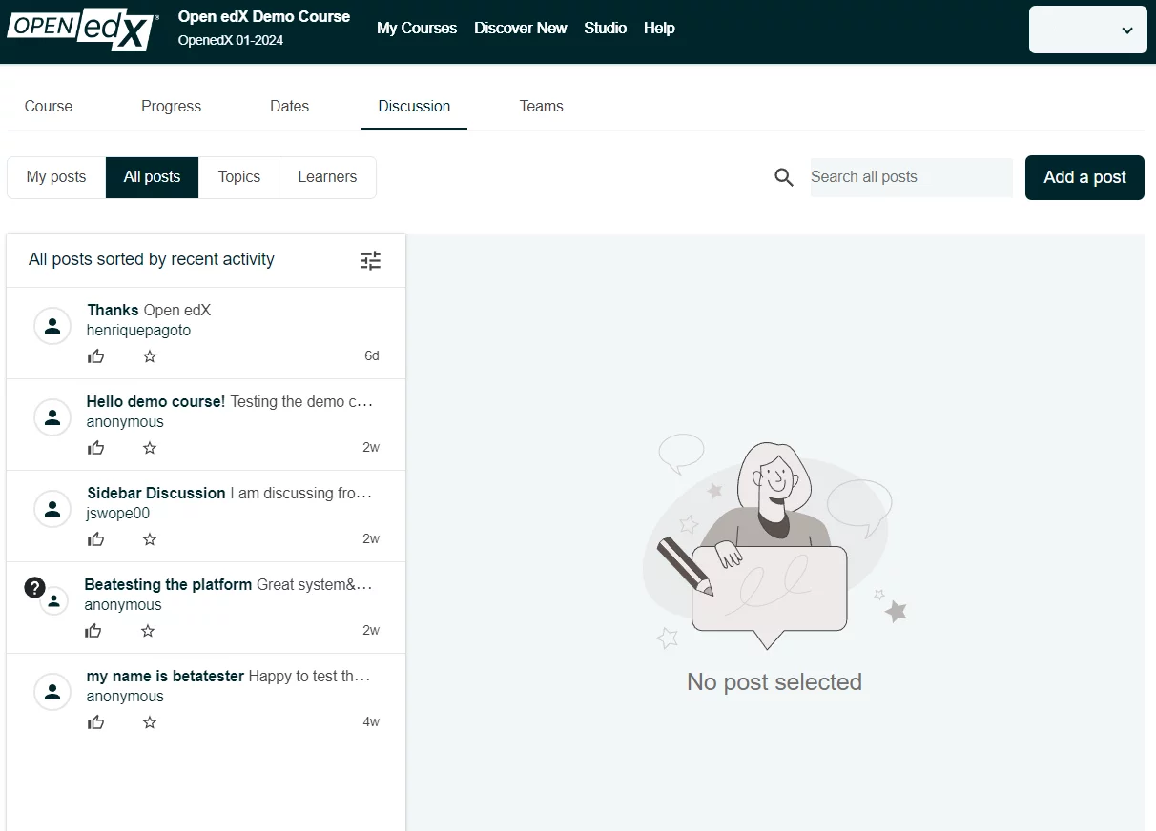This screenshot has height=831, width=1156.
Task: Like the 'Sidebar Discussion' post
Action: coord(96,539)
